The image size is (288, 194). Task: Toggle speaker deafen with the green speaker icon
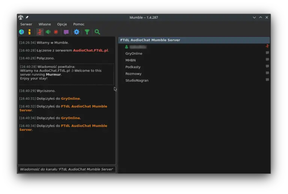pyautogui.click(x=48, y=32)
